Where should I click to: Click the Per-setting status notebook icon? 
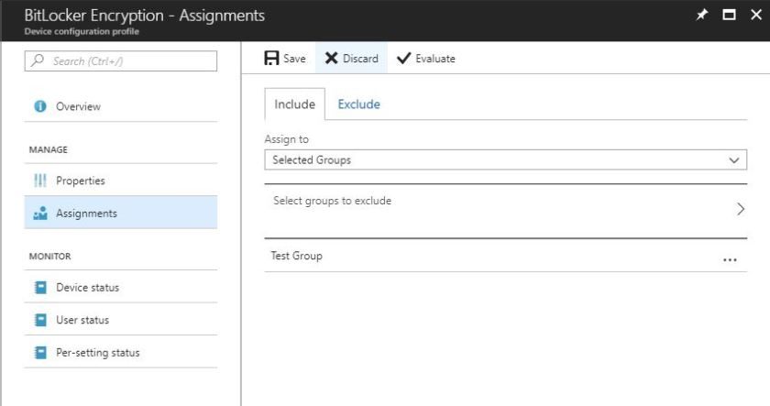[x=40, y=353]
